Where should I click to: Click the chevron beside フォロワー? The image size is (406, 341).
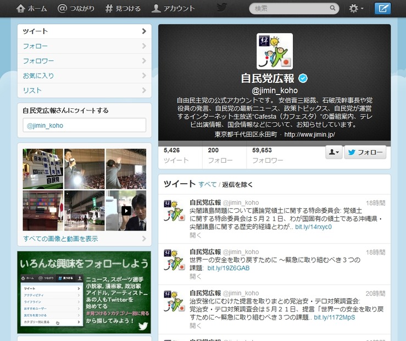pos(144,61)
